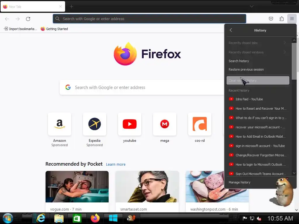Click the Learn more Pocket link
The height and width of the screenshot is (224, 299).
click(x=116, y=164)
